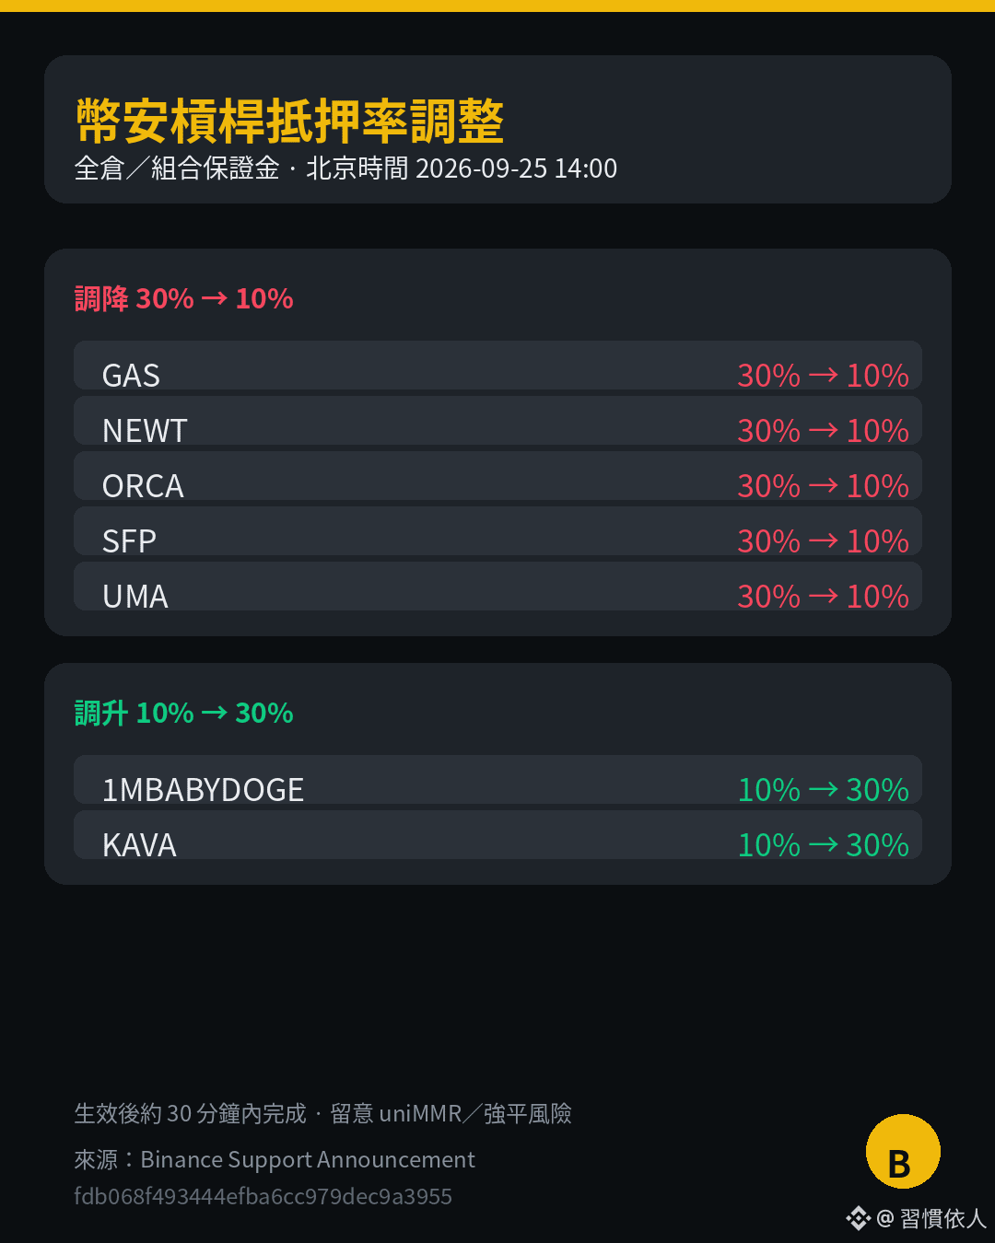
Task: Click the 調升 10% → 30% section header
Action: [183, 713]
